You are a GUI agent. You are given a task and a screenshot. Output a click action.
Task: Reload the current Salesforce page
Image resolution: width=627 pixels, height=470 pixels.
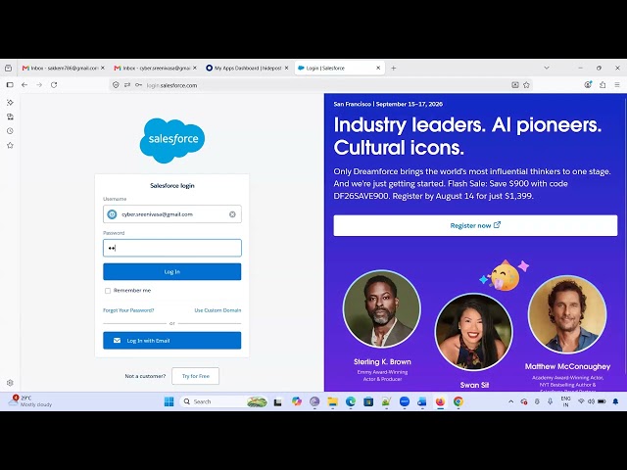[x=54, y=85]
